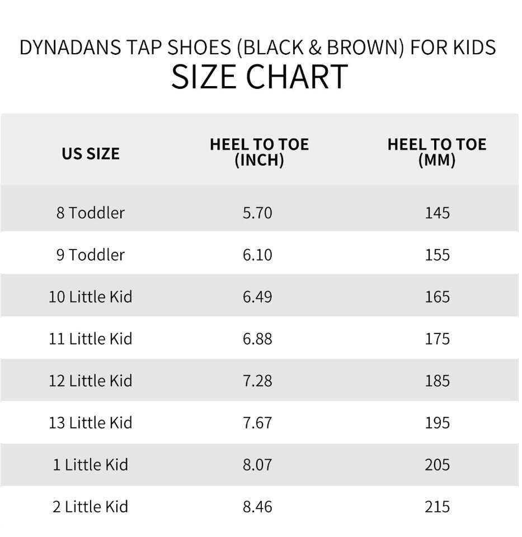Click the SIZE CHART heading
The height and width of the screenshot is (537, 522).
click(259, 77)
